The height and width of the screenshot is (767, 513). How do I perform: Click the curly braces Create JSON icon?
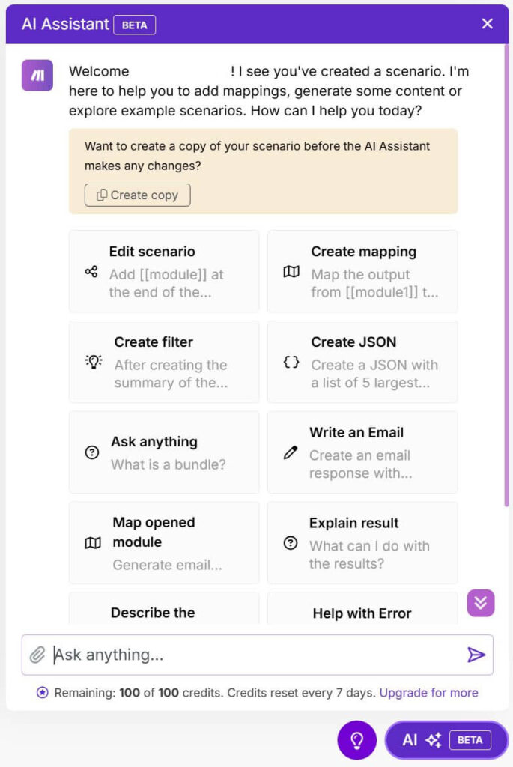click(291, 362)
